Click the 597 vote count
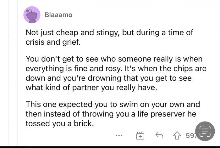This screenshot has height=148, width=220. (190, 136)
